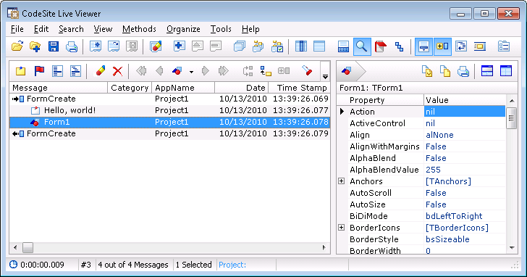Viewport: 527px width, 277px height.
Task: Click the message list scroll right arrow
Action: pyautogui.click(x=324, y=248)
